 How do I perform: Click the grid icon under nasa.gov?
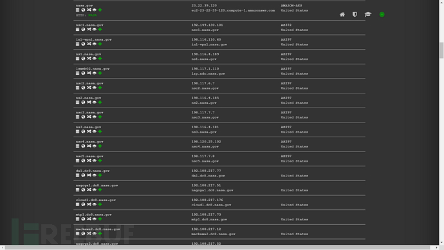(x=78, y=10)
